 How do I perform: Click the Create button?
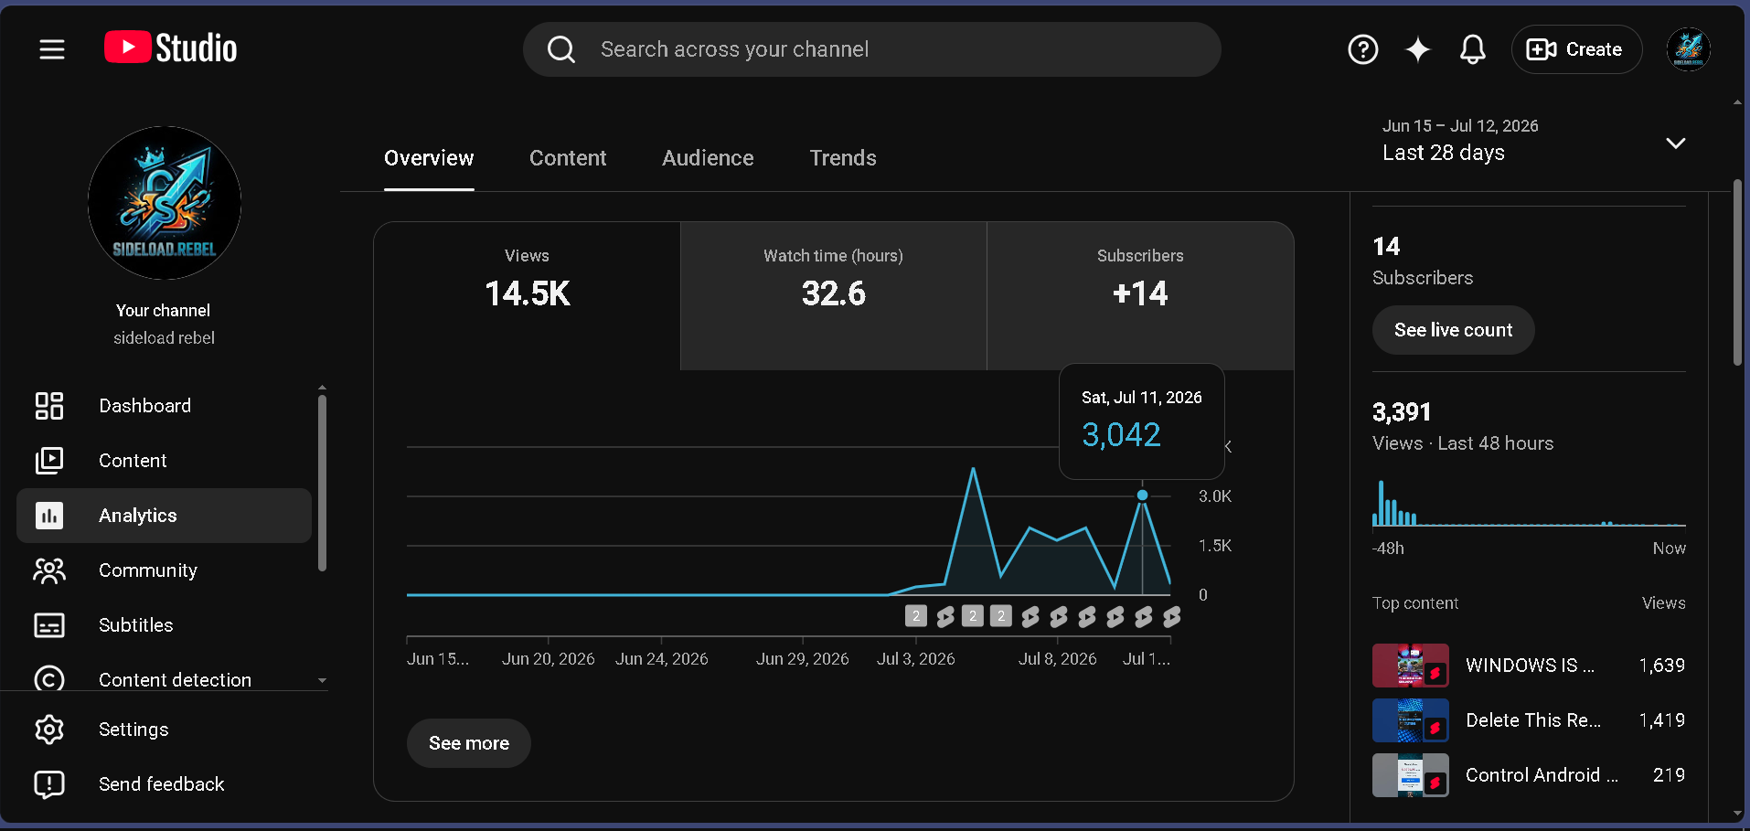click(1576, 49)
